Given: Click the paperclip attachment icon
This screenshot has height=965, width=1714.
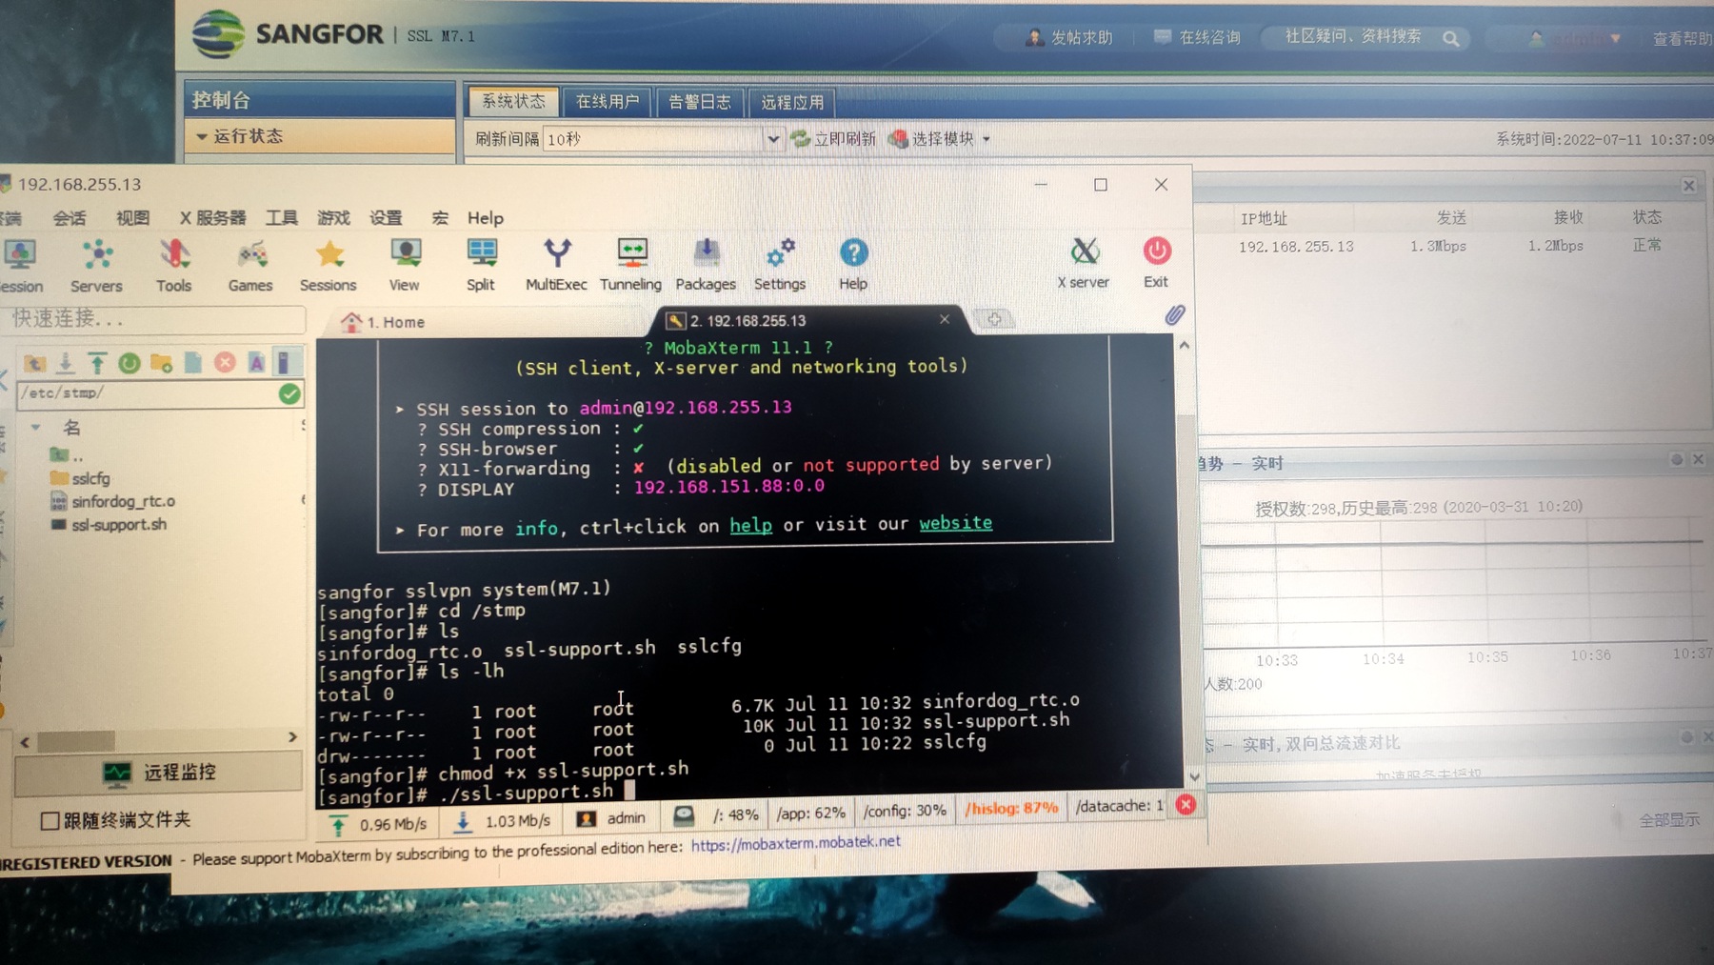Looking at the screenshot, I should click(1175, 315).
